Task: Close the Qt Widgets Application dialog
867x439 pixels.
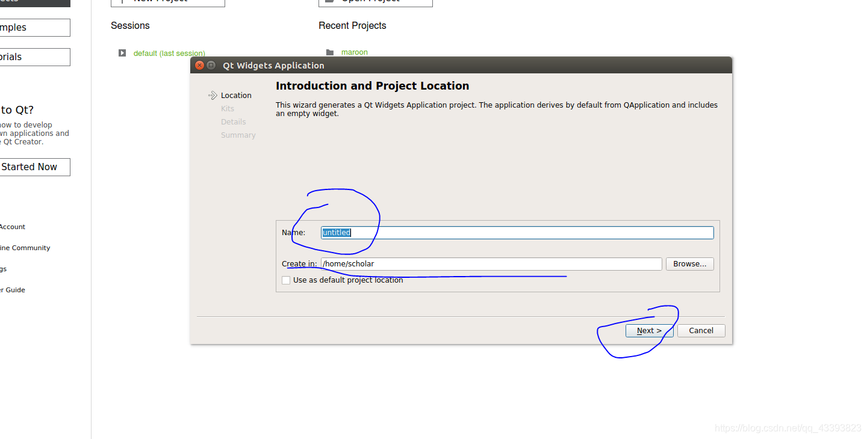Action: tap(200, 65)
